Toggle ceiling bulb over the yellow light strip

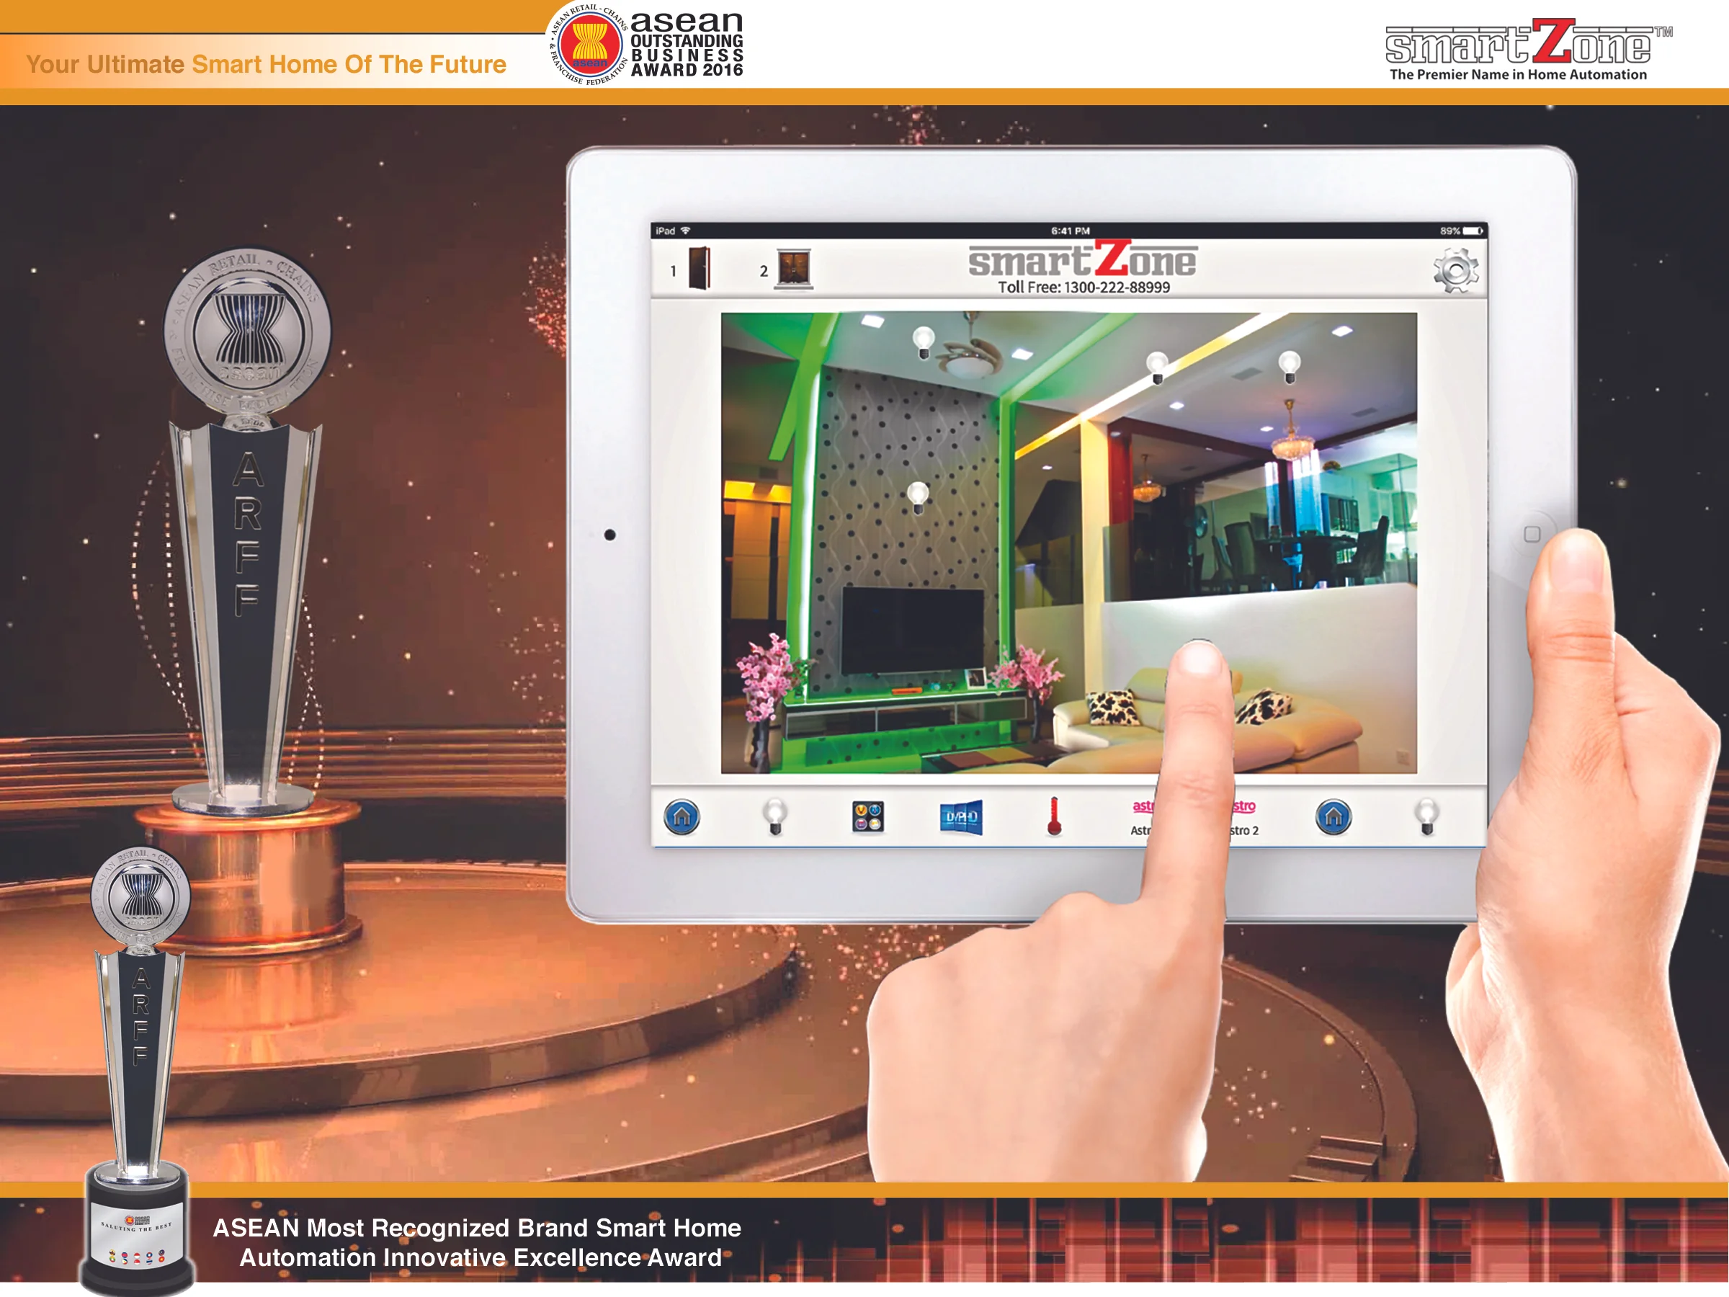click(1157, 366)
